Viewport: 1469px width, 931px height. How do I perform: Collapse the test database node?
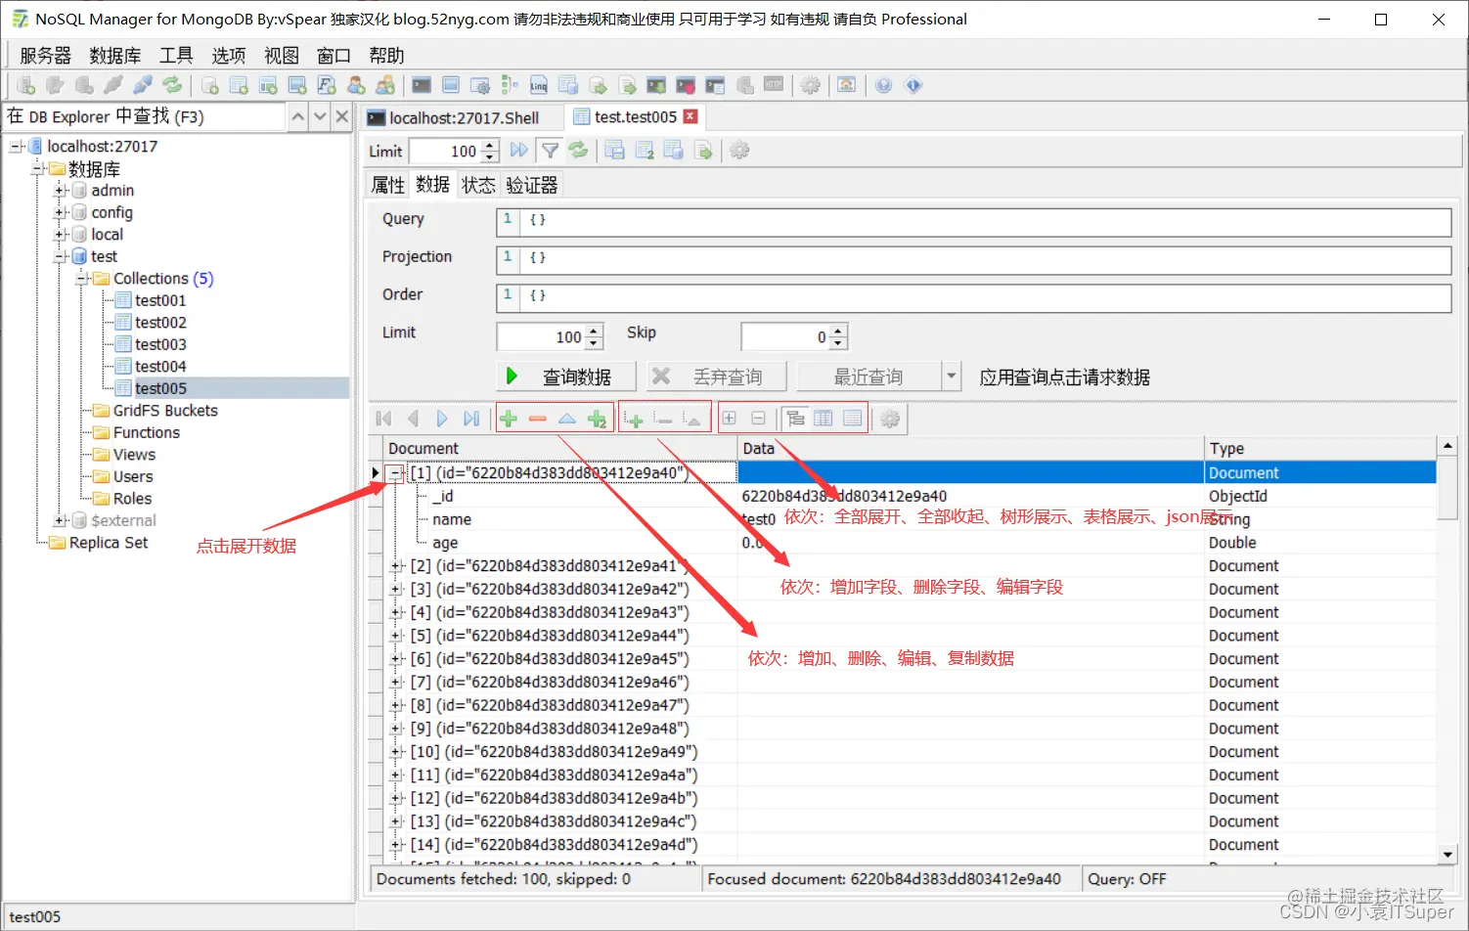pyautogui.click(x=61, y=256)
